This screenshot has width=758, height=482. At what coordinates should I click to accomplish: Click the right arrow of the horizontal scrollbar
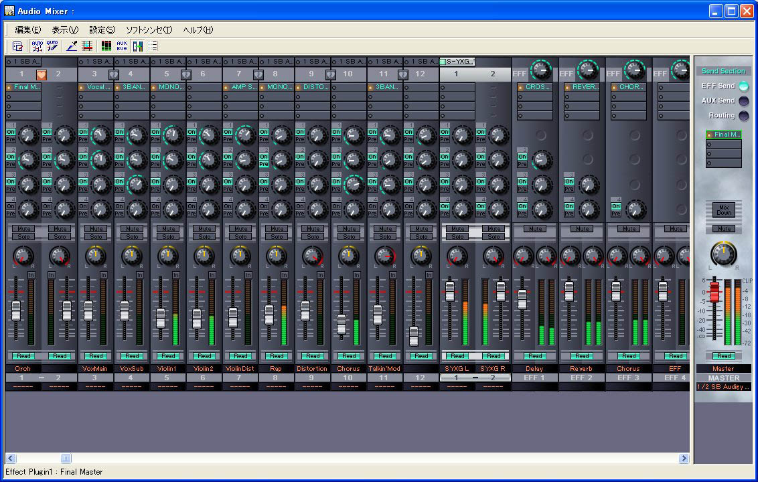684,459
